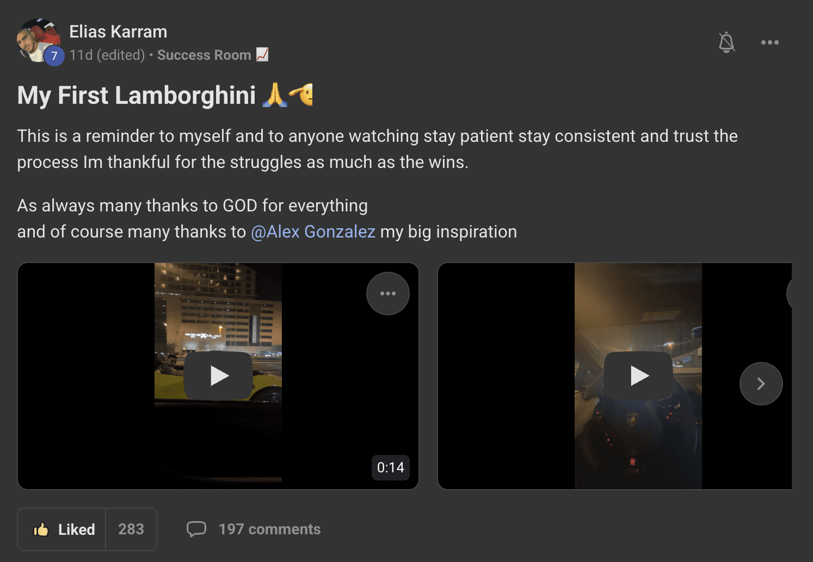Click the 0:14 duration badge
Image resolution: width=813 pixels, height=562 pixels.
click(x=390, y=467)
